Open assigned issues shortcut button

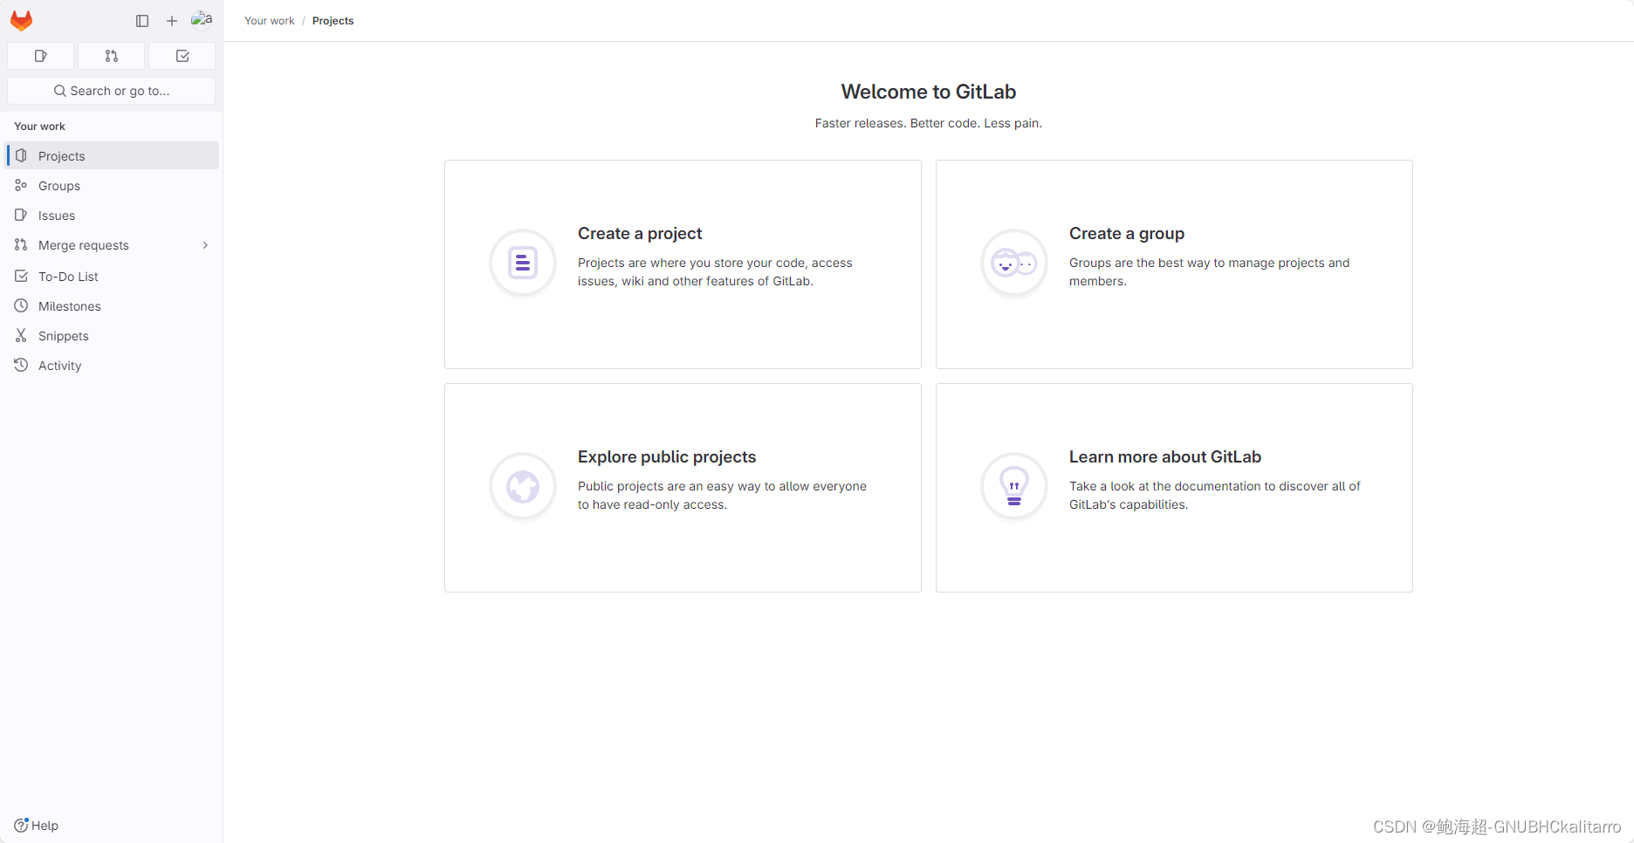40,56
